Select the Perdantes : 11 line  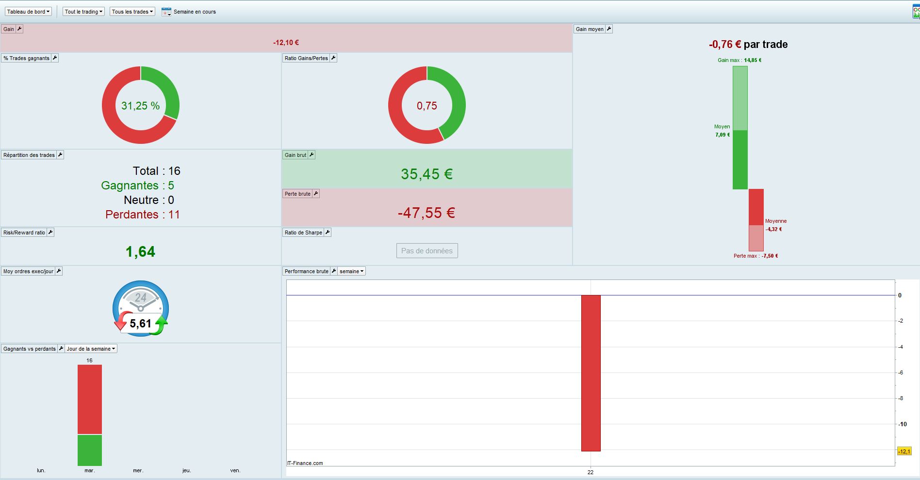tap(143, 215)
